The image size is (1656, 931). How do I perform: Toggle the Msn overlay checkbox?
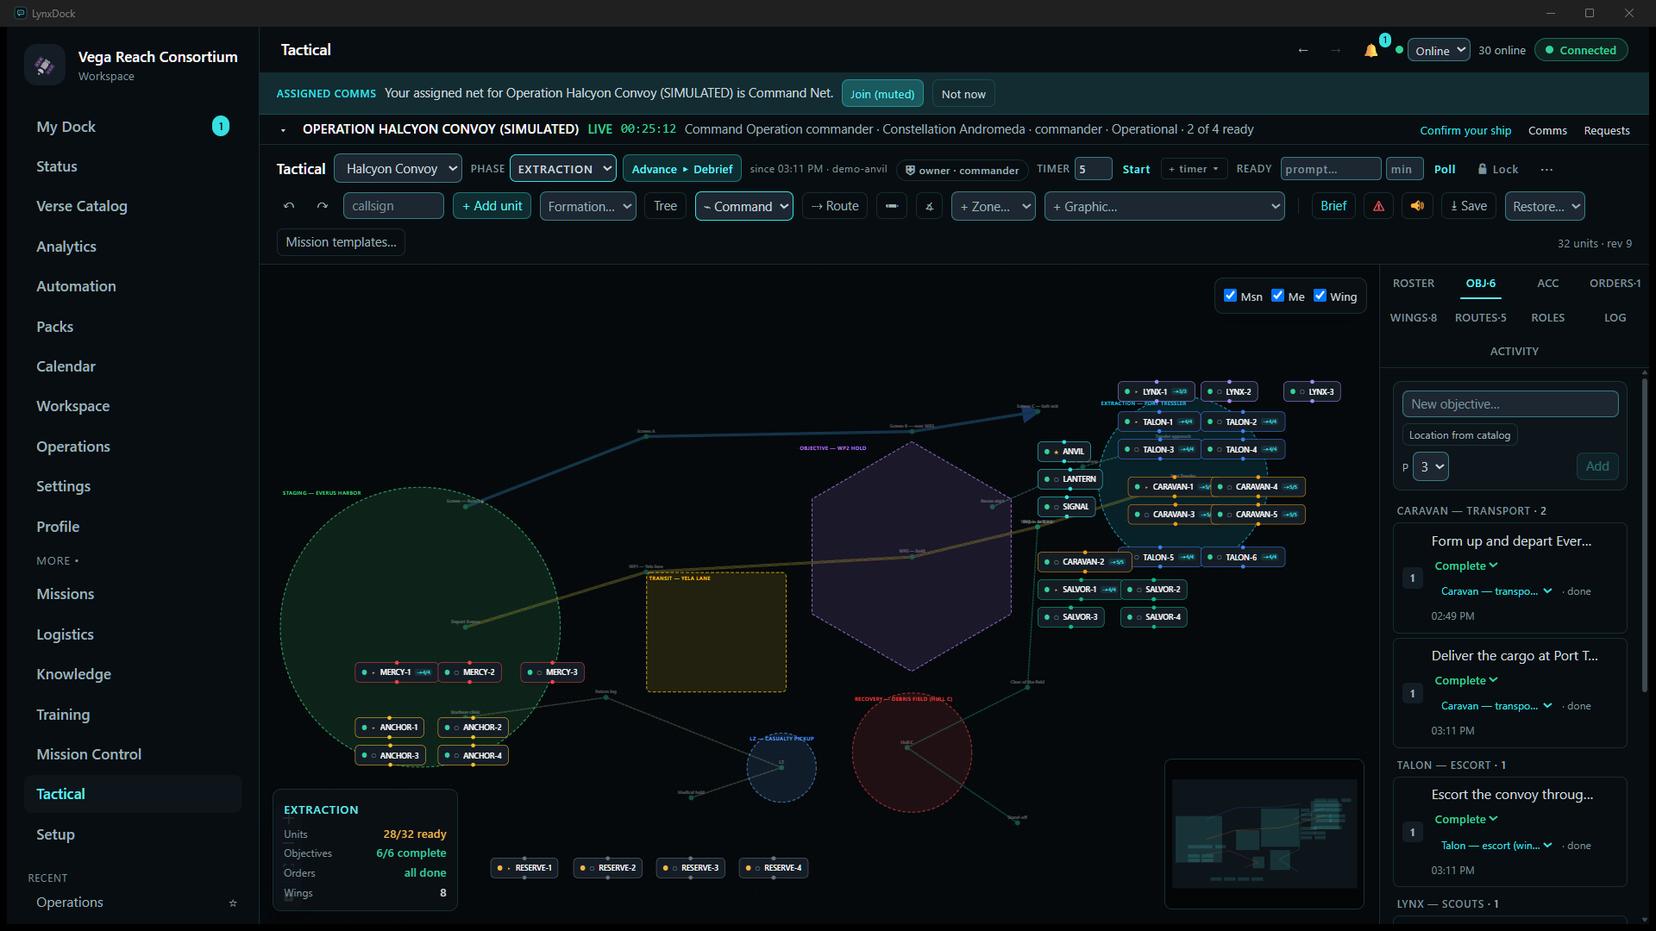[1230, 296]
